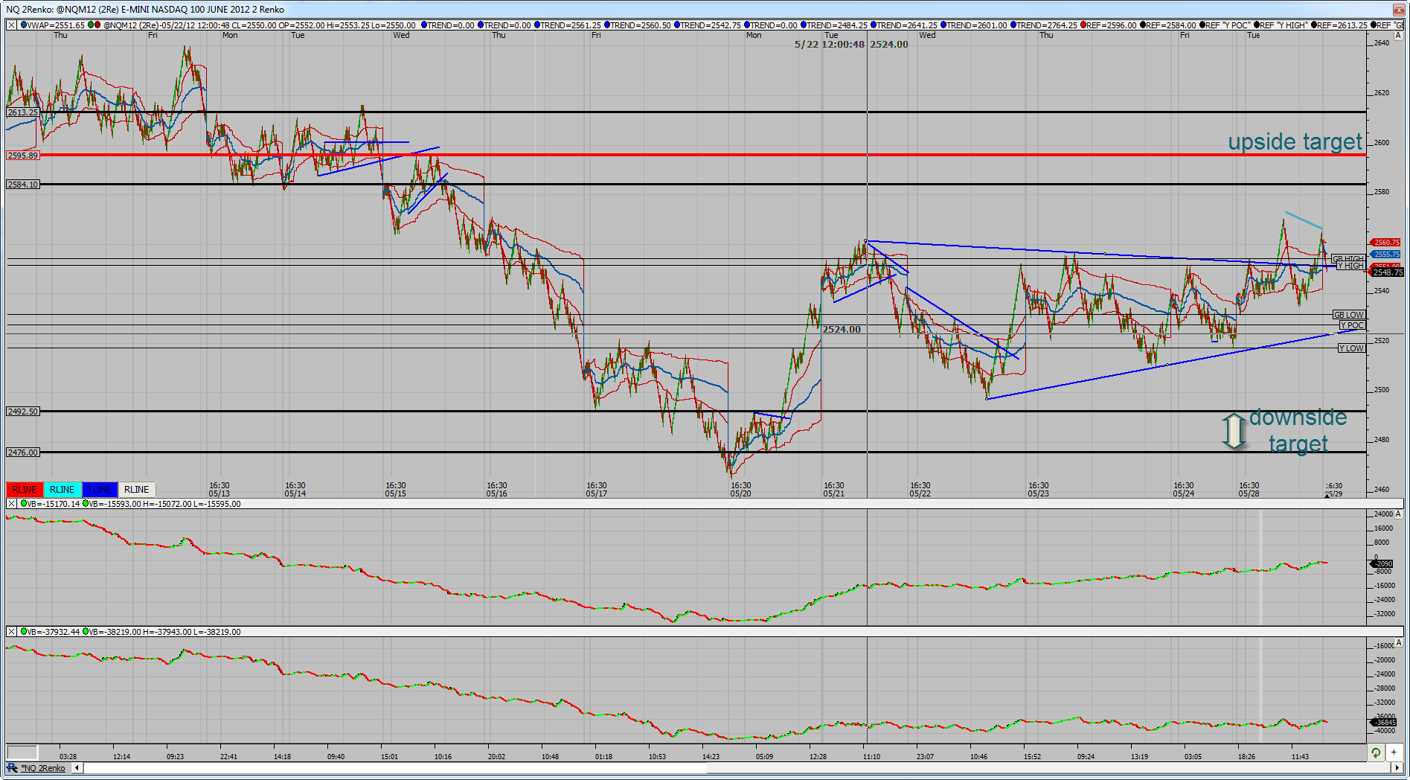Click the 2524.00 annotation on the chart

pyautogui.click(x=842, y=330)
